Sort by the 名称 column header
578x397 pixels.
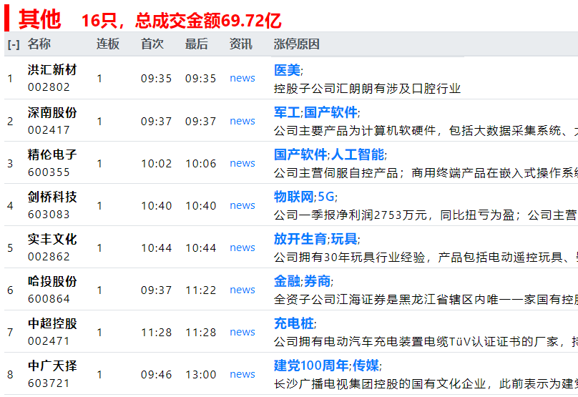[x=39, y=44]
